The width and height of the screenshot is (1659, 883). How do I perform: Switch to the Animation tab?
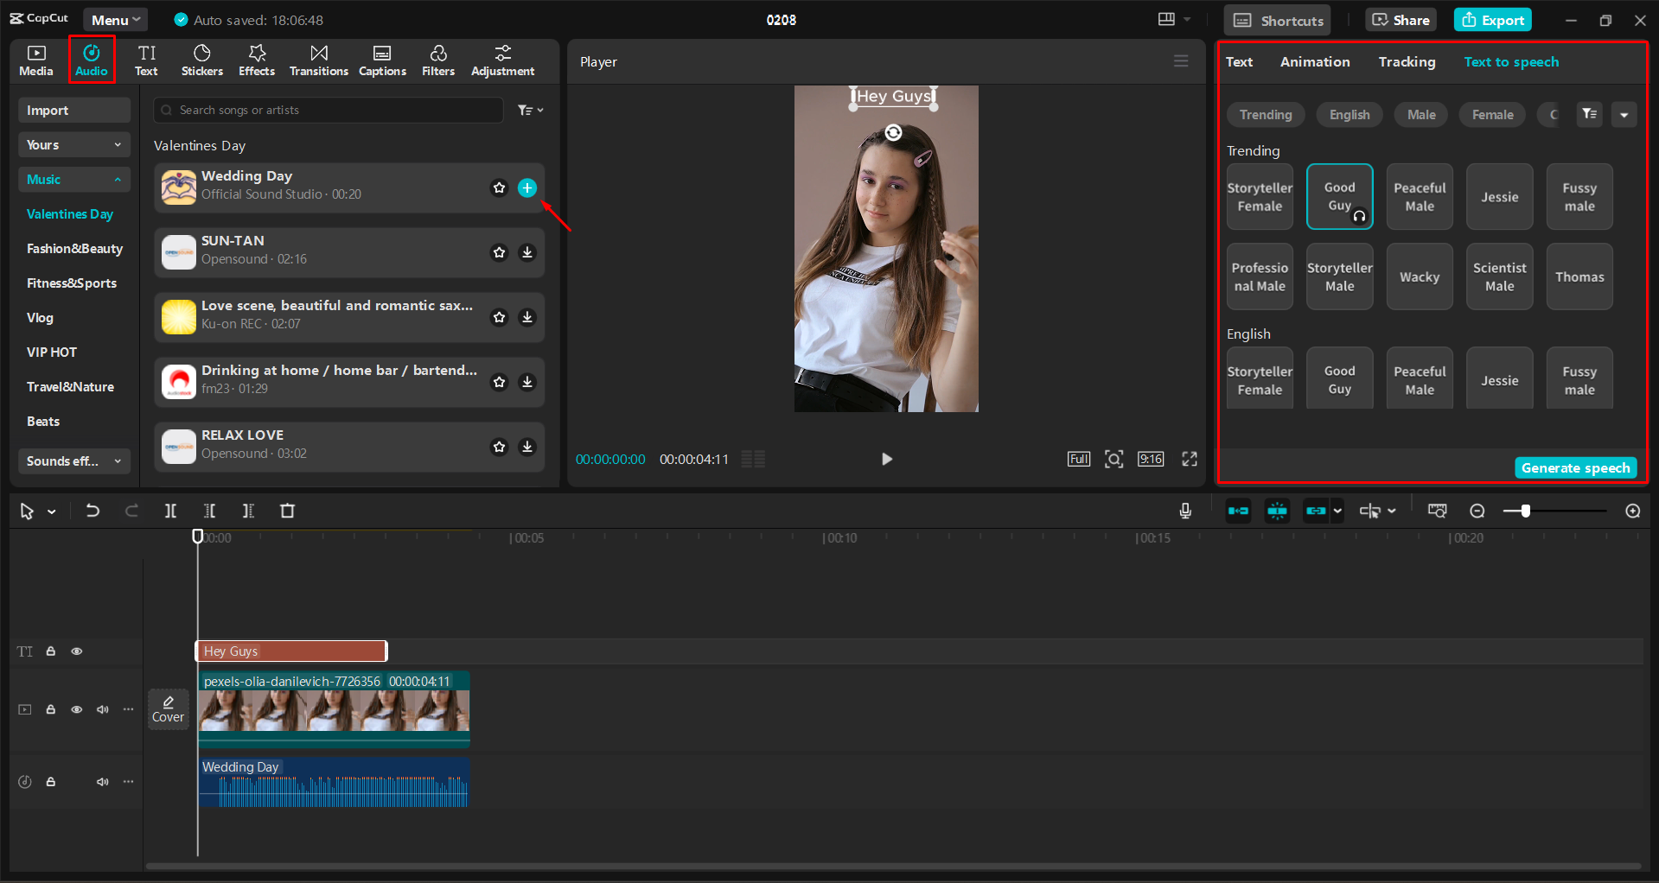[x=1314, y=61]
